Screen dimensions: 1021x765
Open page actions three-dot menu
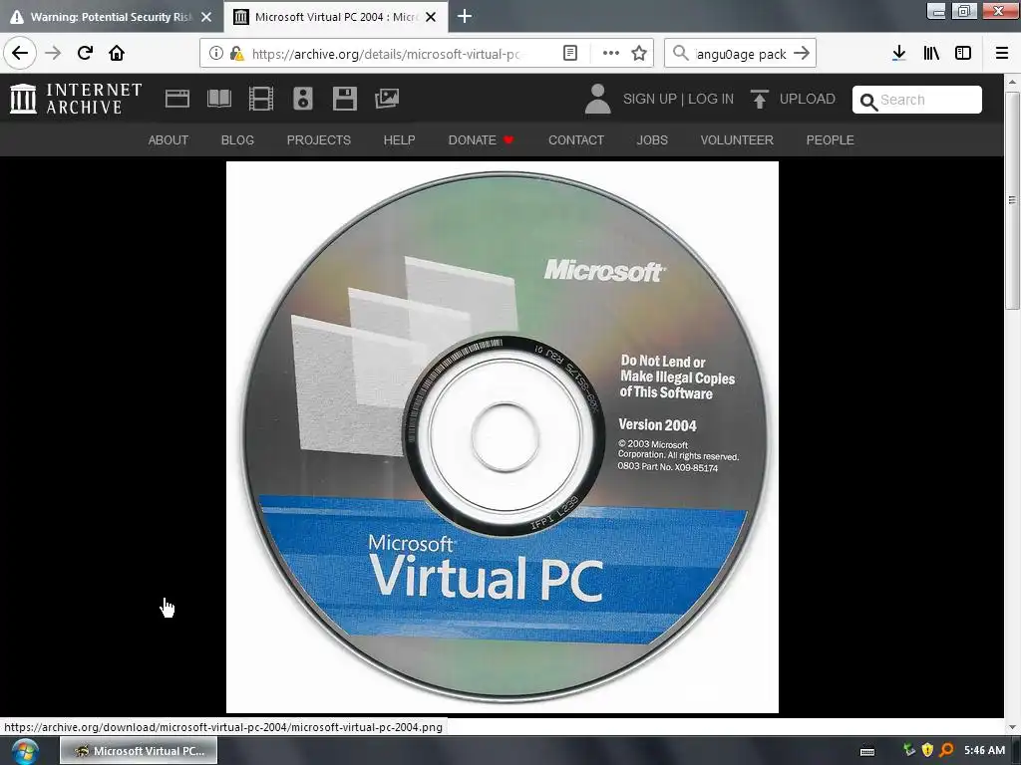coord(611,54)
